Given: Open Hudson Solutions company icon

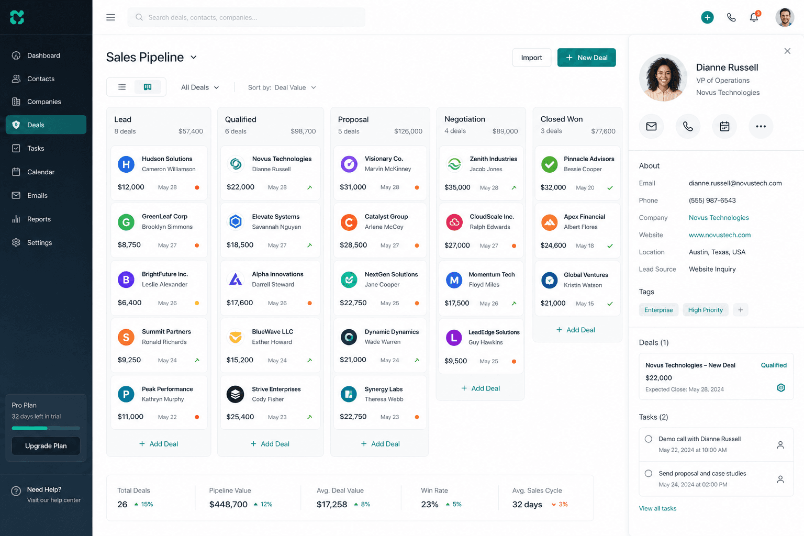Looking at the screenshot, I should tap(126, 164).
